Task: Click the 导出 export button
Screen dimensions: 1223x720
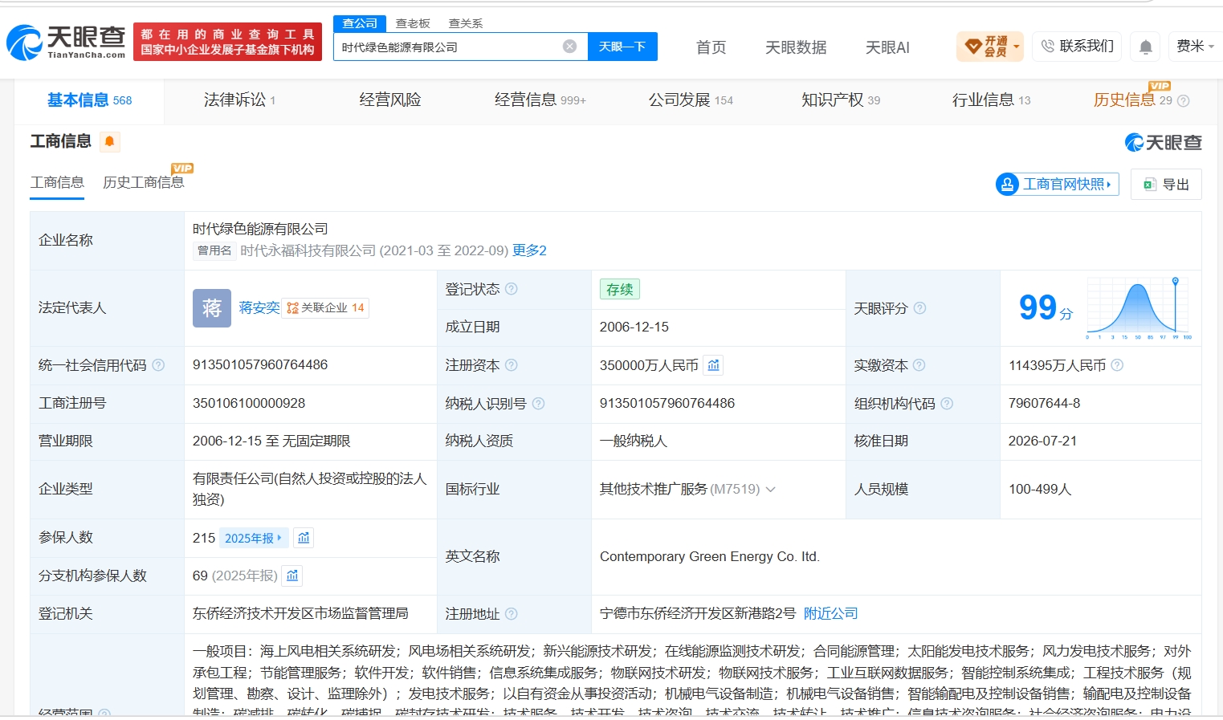Action: click(x=1166, y=184)
